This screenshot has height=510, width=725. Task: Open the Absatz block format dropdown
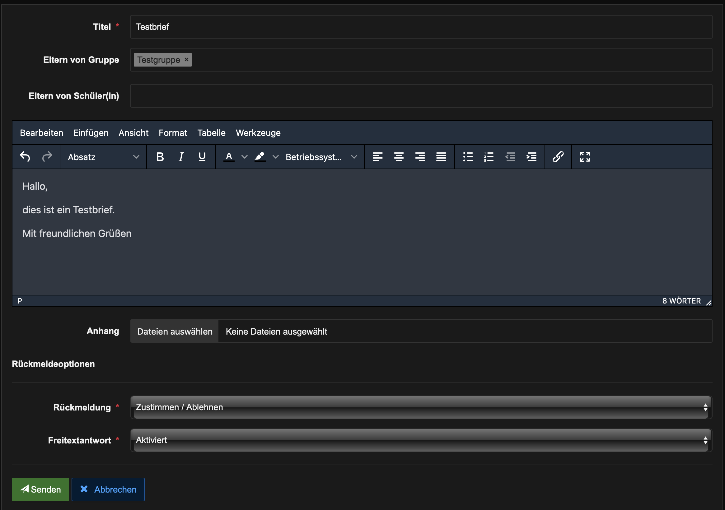[x=103, y=157]
